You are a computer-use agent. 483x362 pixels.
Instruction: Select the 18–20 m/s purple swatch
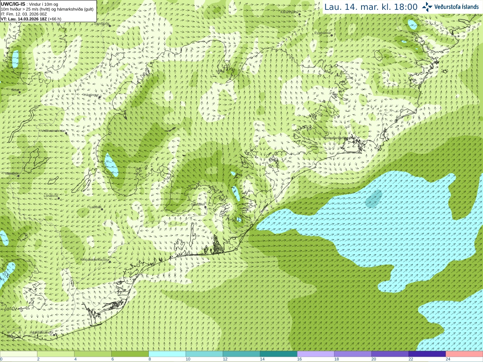click(x=353, y=354)
